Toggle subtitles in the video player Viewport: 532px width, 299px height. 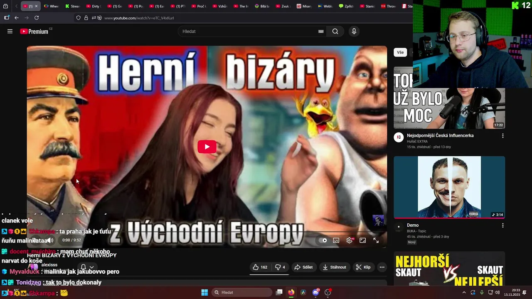336,240
